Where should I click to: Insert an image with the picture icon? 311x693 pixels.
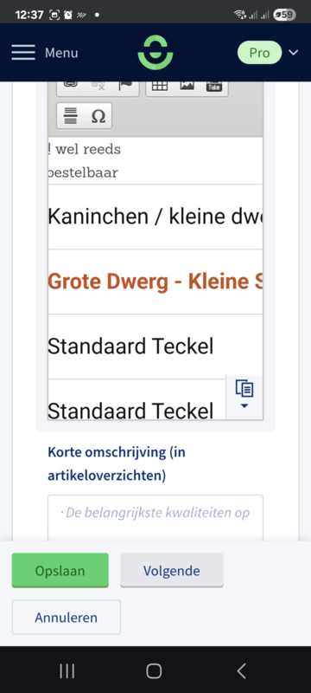coord(187,85)
